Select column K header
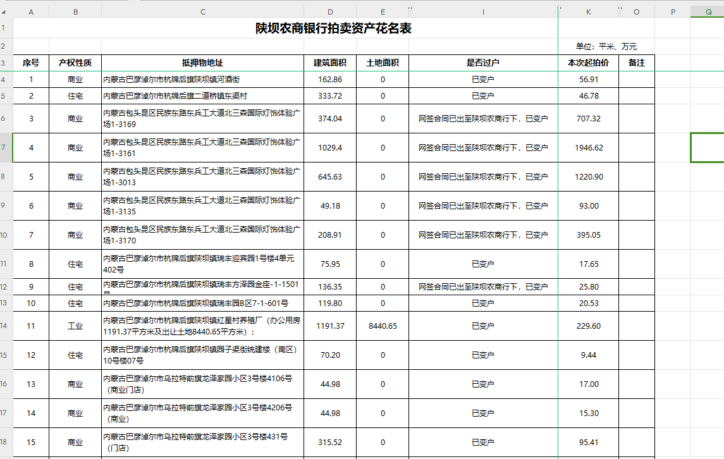Viewport: 724px width, 459px height. point(588,12)
